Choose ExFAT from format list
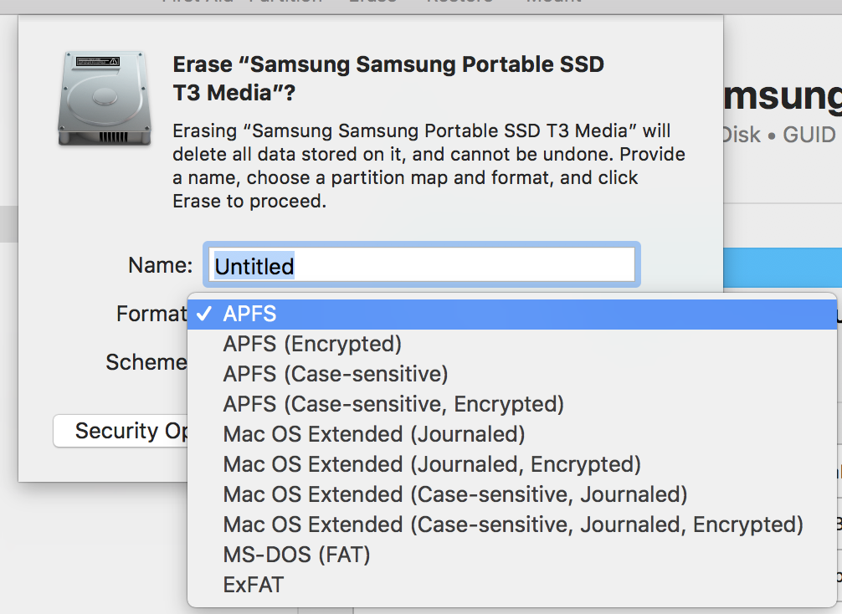 coord(511,585)
